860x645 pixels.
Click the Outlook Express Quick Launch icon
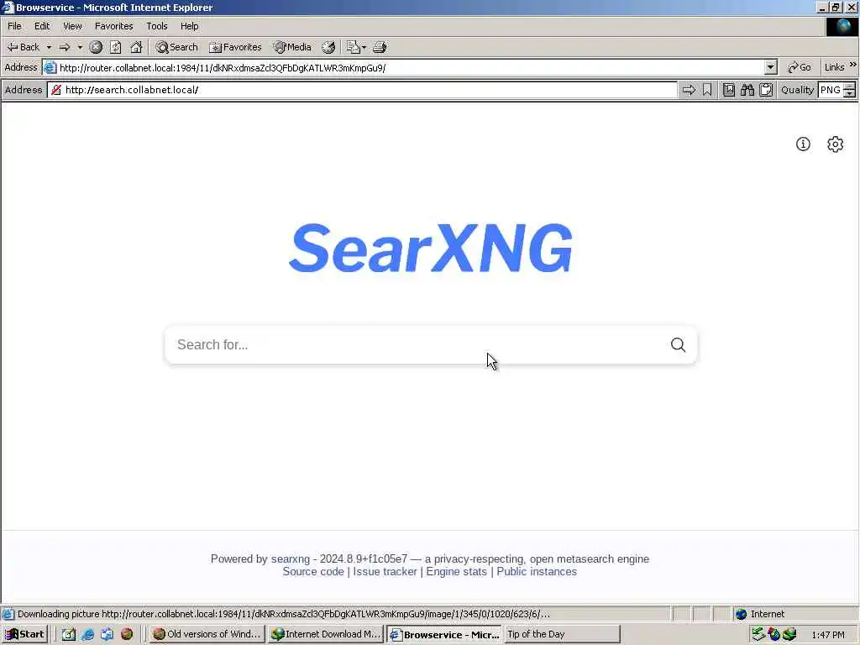click(107, 634)
